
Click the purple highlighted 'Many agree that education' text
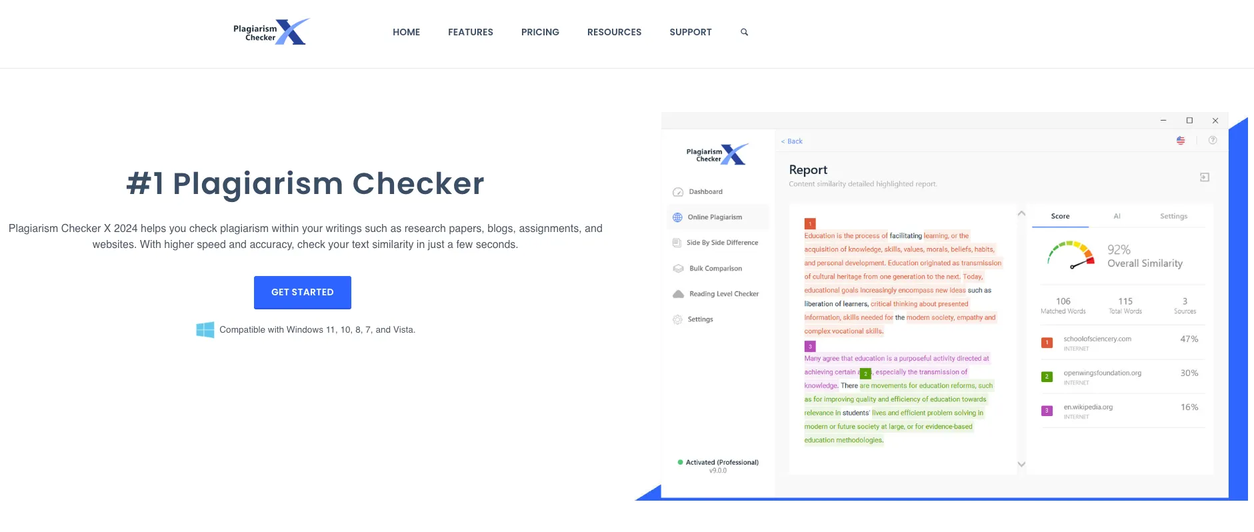click(x=845, y=359)
